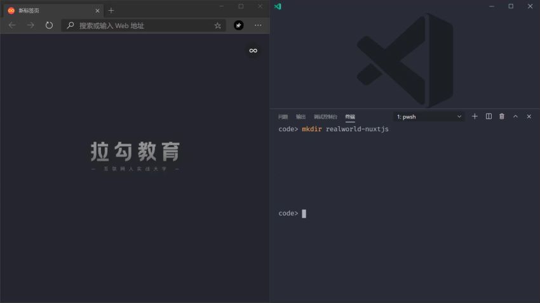Image resolution: width=540 pixels, height=303 pixels.
Task: Reload the browser page
Action: (50, 25)
